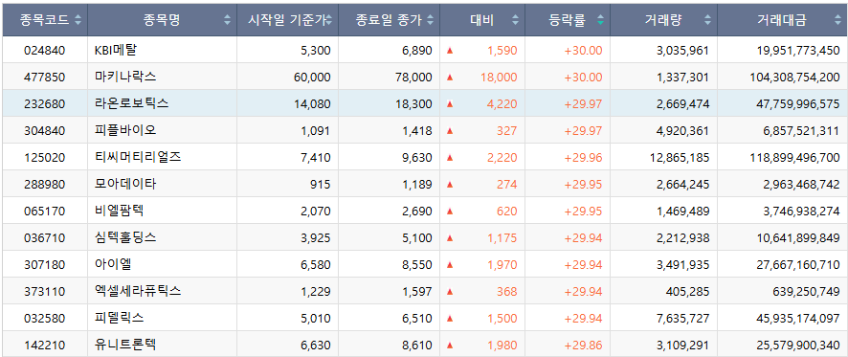Viewport: 848px width, 357px height.
Task: Select stock name 피플바이오
Action: (125, 131)
